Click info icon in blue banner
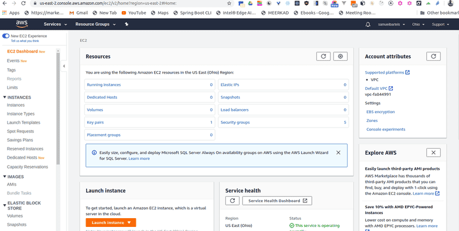Image resolution: width=459 pixels, height=231 pixels. coord(94,153)
